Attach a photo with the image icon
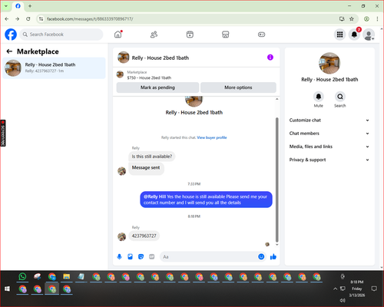The image size is (384, 307). click(x=130, y=256)
